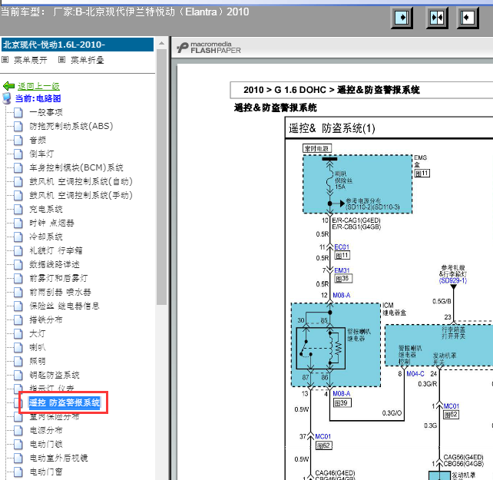
Task: Open 电动门锁 entry
Action: (46, 444)
